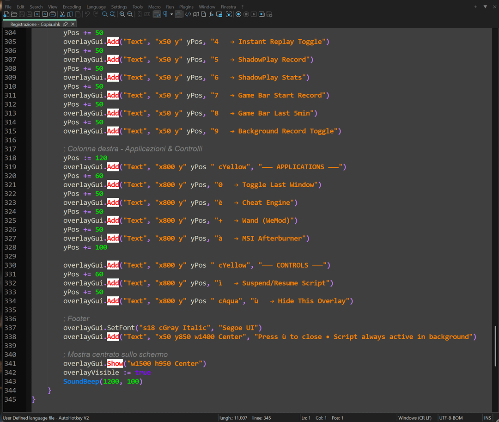Click the New file toolbar icon
Viewport: 499px width, 422px height.
point(6,14)
